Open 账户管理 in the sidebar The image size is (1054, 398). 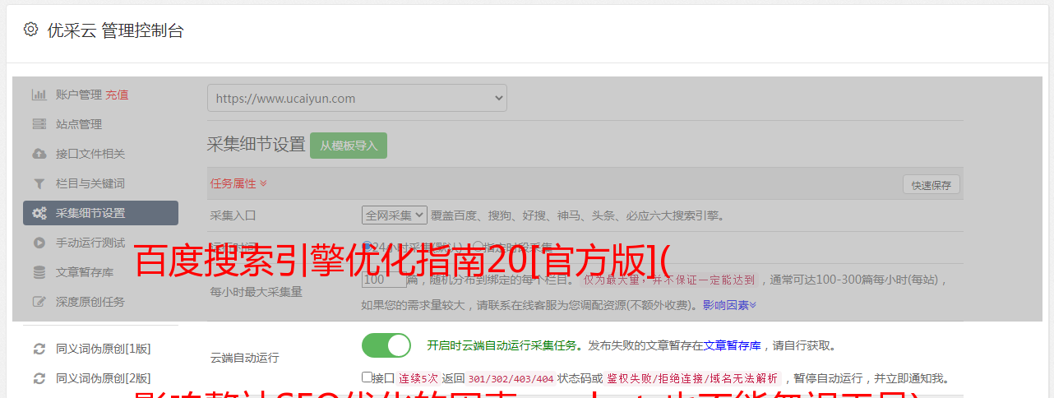point(79,95)
